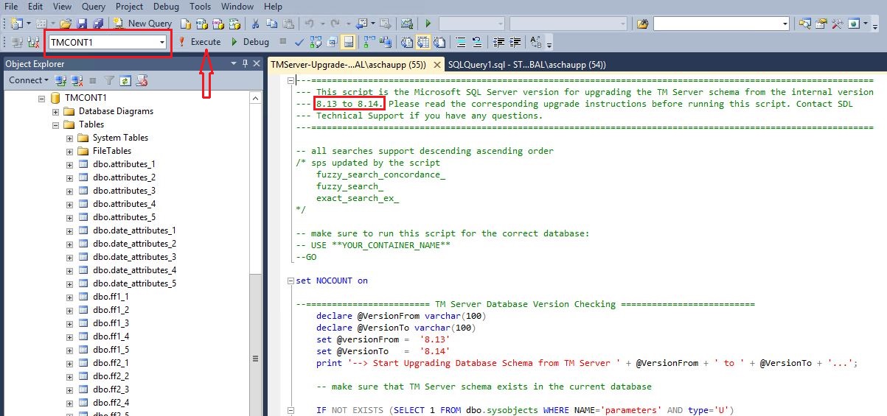The image size is (887, 416).
Task: Collapse the 'set NOCOUNT on' code region
Action: pyautogui.click(x=291, y=281)
